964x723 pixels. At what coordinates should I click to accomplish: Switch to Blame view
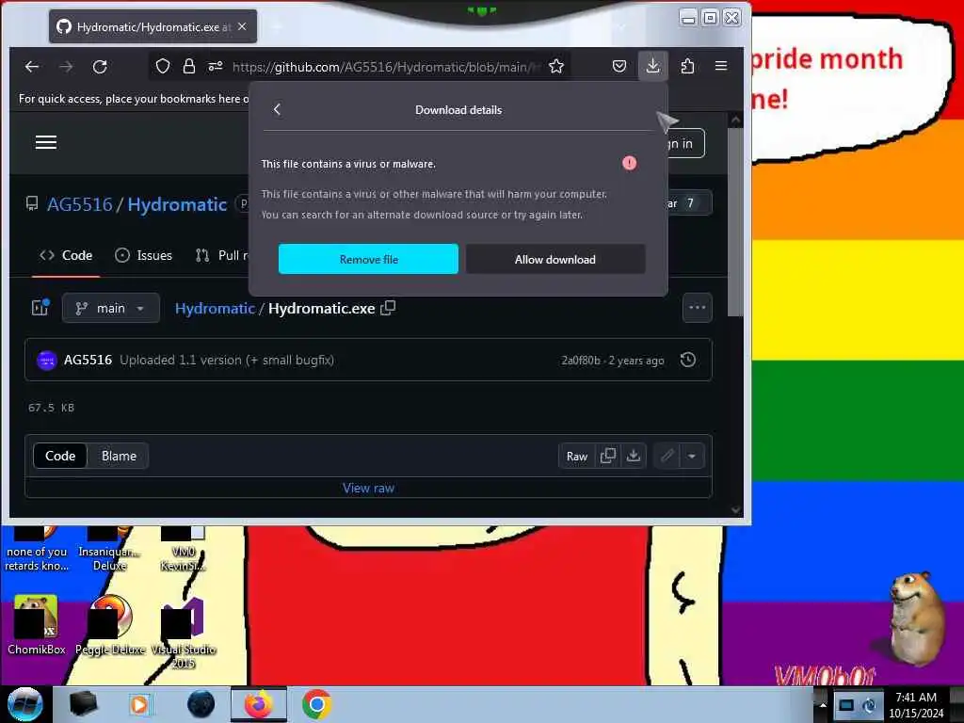tap(119, 457)
